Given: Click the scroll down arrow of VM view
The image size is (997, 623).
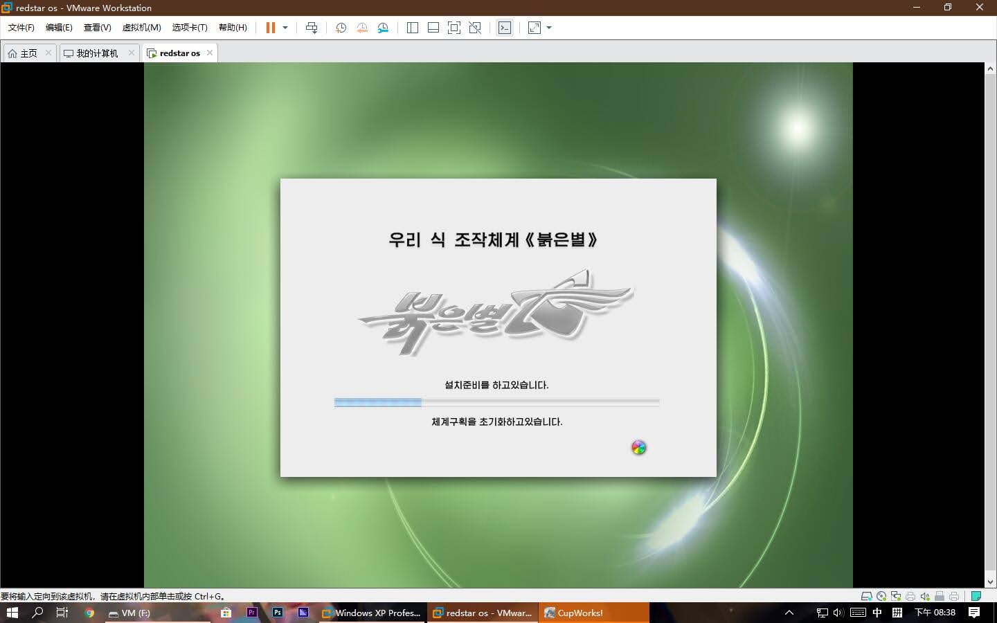Looking at the screenshot, I should (990, 582).
